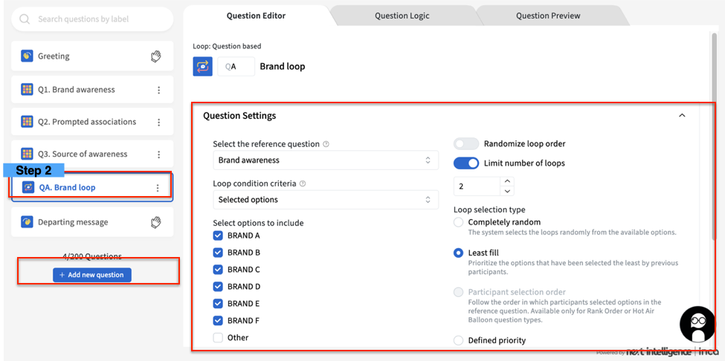Image resolution: width=725 pixels, height=361 pixels.
Task: Open the three-dot menu for Q3. Source of awareness
Action: [x=158, y=155]
